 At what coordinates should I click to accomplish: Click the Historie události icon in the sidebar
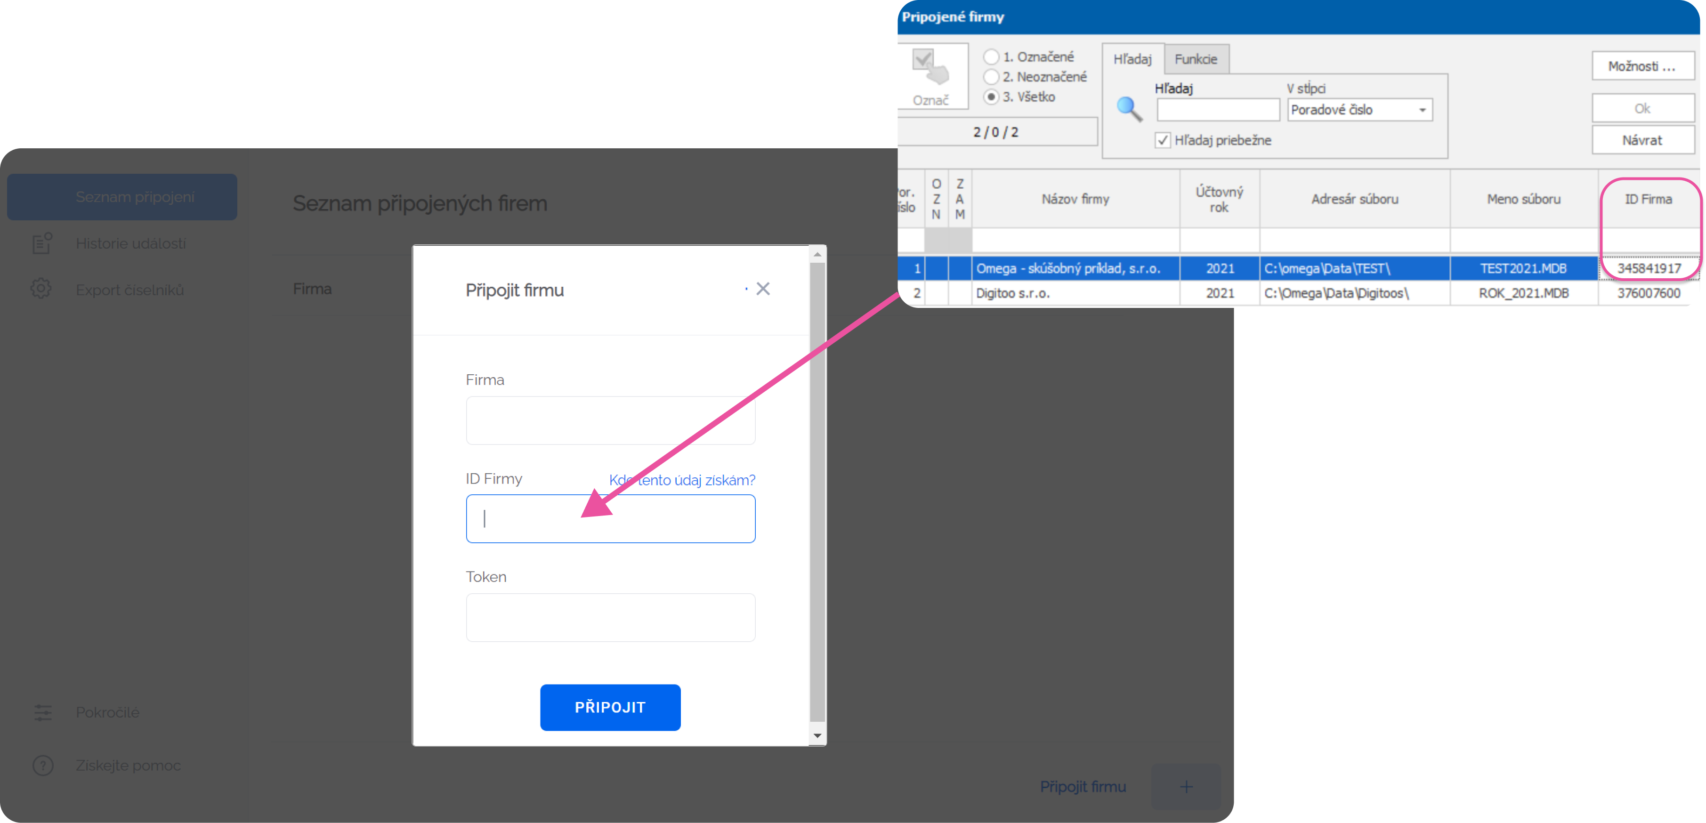42,243
